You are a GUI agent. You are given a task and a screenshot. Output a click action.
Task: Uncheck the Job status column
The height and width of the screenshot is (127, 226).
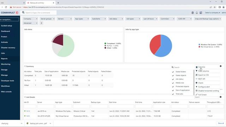coord(173,79)
